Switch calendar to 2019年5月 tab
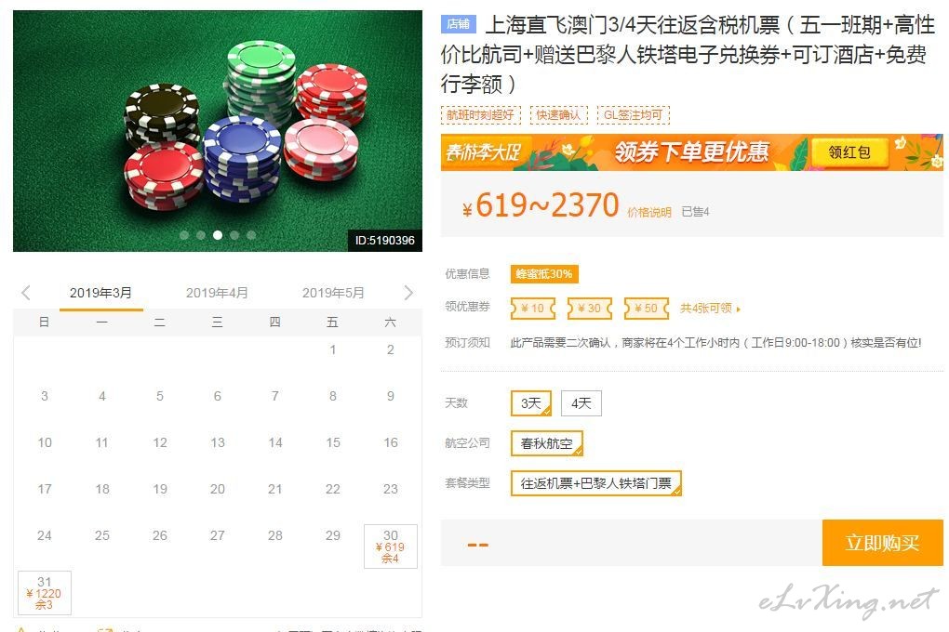The width and height of the screenshot is (949, 632). pyautogui.click(x=333, y=293)
